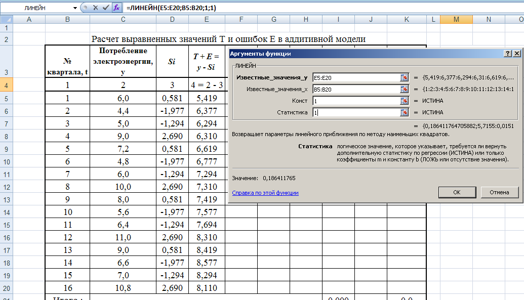Collapse dialog via Известные_значения_y range selector icon
Image resolution: width=524 pixels, height=300 pixels.
click(x=405, y=77)
